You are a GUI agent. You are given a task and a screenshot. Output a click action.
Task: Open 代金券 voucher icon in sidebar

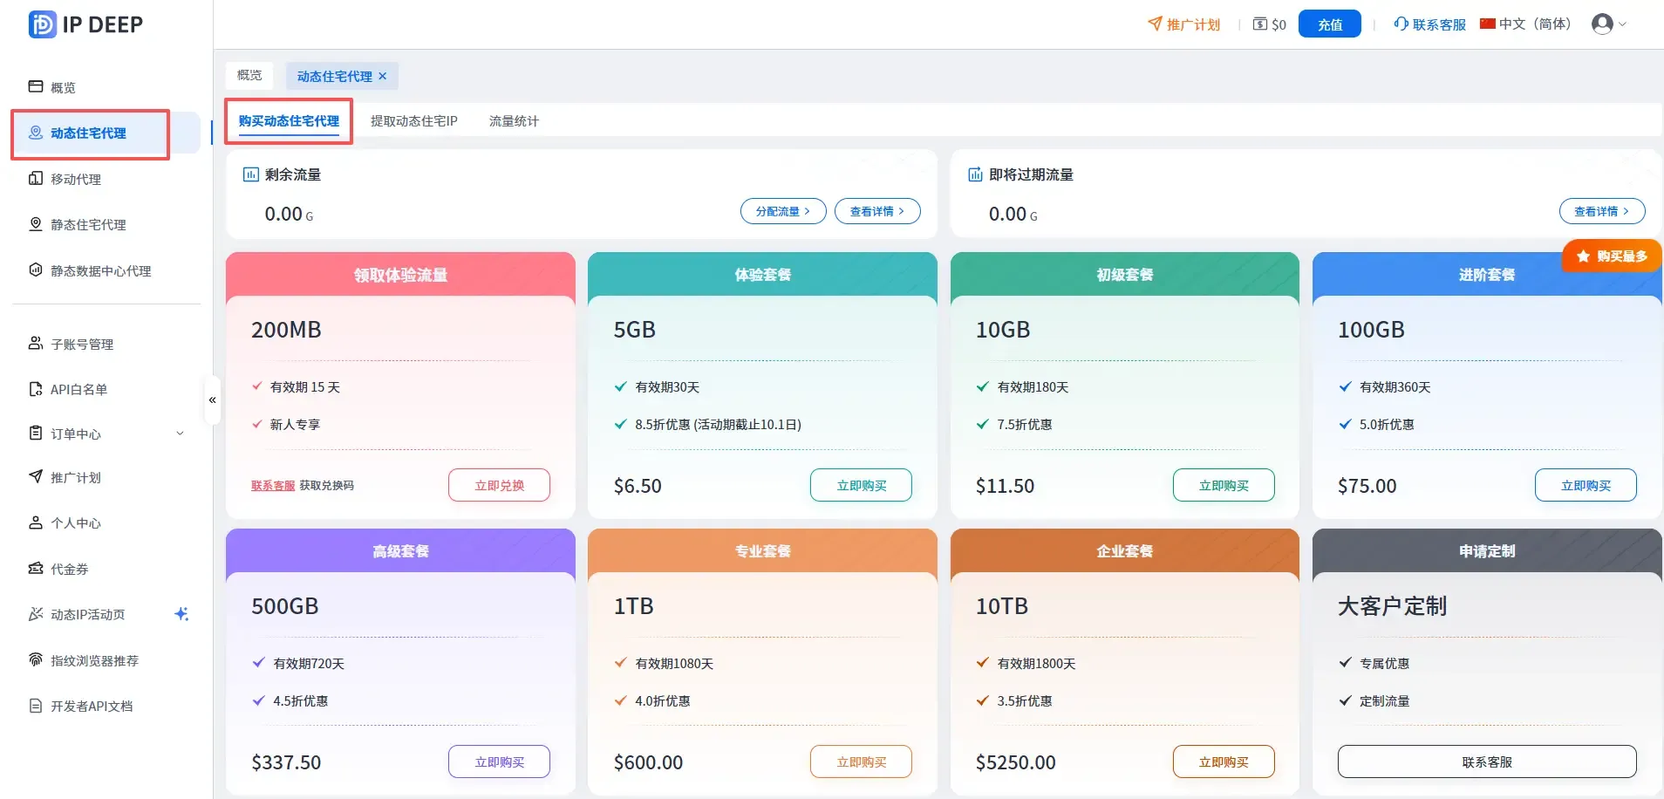pyautogui.click(x=36, y=568)
